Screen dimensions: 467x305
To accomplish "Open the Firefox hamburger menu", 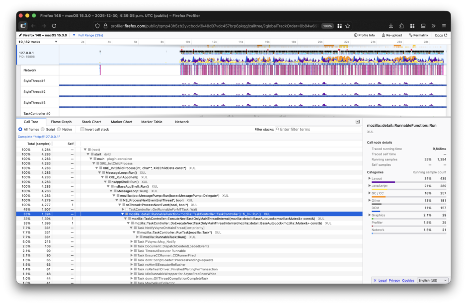I will (444, 26).
